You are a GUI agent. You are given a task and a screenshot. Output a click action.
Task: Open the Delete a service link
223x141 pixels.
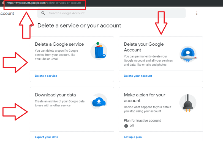coord(46,76)
